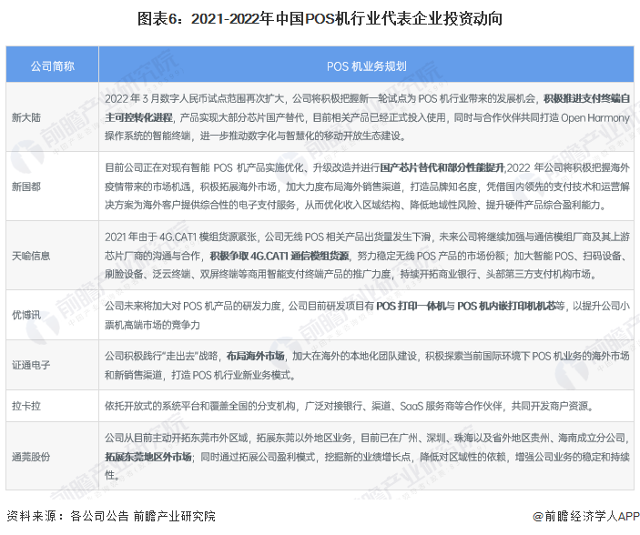
Task: Click 通莞股份's plan text about 拓展东莞地区外市场
Action: click(x=367, y=456)
